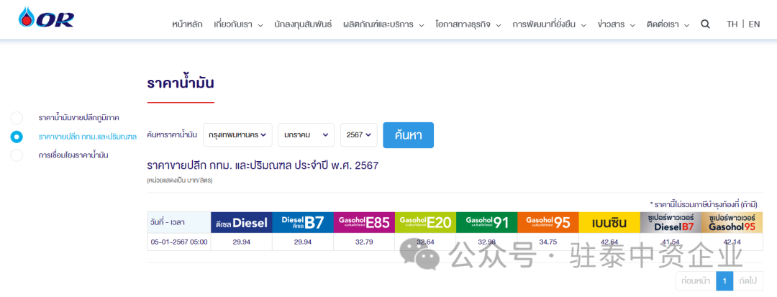Click the Gasohol 91 column badge
This screenshot has width=777, height=297.
click(x=486, y=223)
